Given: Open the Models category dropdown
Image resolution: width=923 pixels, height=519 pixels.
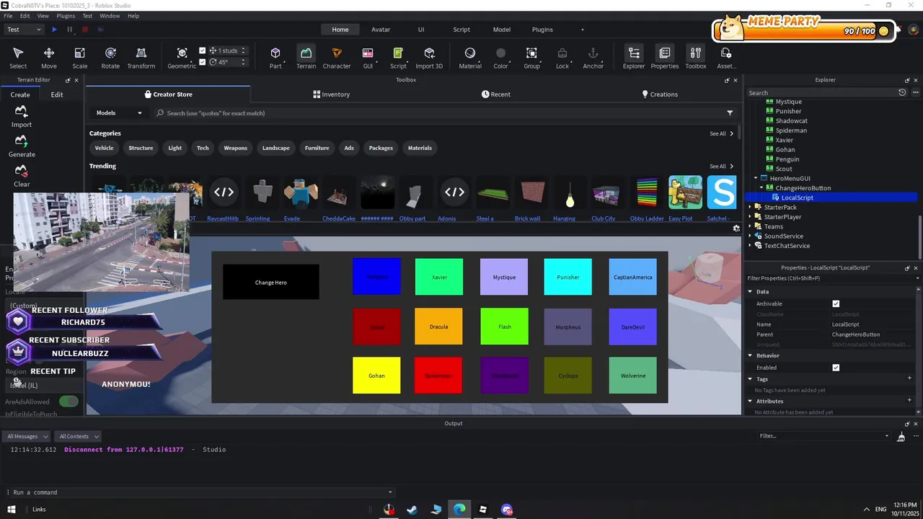Looking at the screenshot, I should [119, 113].
